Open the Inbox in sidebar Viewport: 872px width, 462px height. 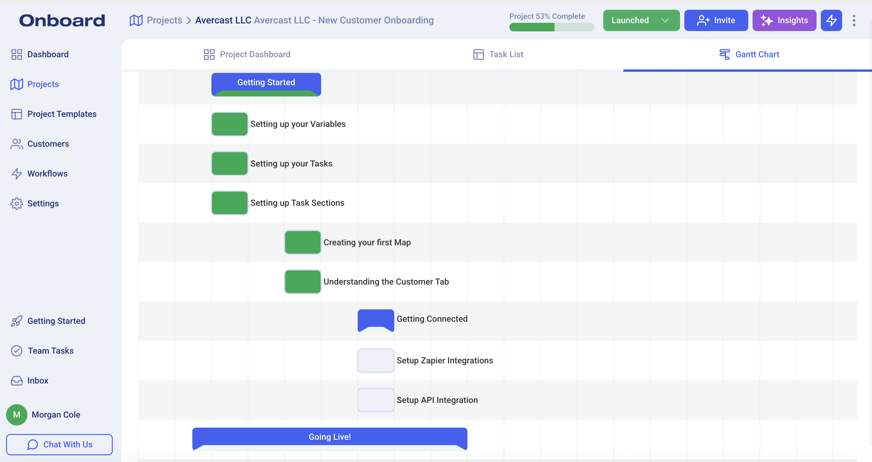(37, 380)
